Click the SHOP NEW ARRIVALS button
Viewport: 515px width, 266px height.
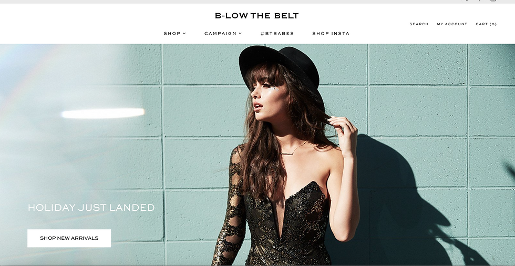[69, 238]
